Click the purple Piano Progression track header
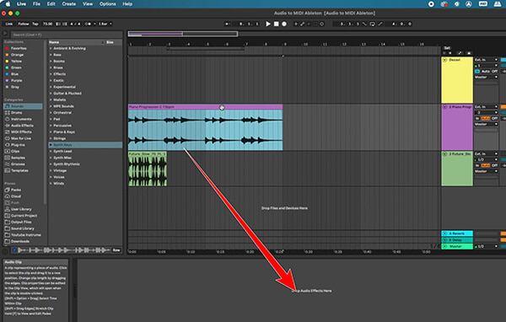Screen dimensions: 506x322 [x=457, y=126]
